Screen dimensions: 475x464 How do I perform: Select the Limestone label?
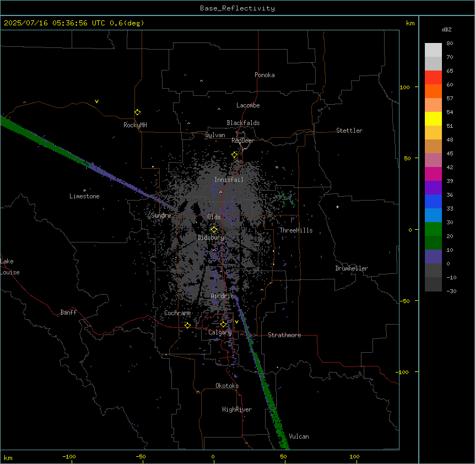[x=84, y=196]
